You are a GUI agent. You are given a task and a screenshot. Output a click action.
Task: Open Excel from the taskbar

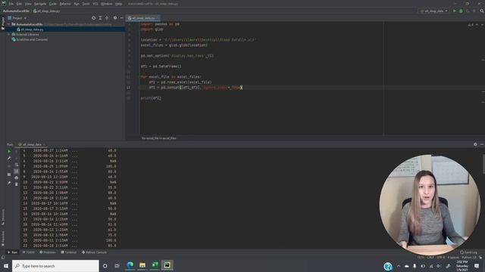[155, 265]
